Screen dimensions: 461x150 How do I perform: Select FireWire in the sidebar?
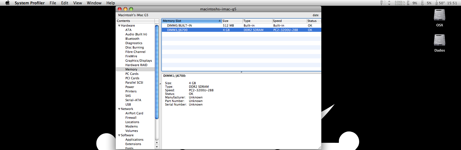(131, 56)
